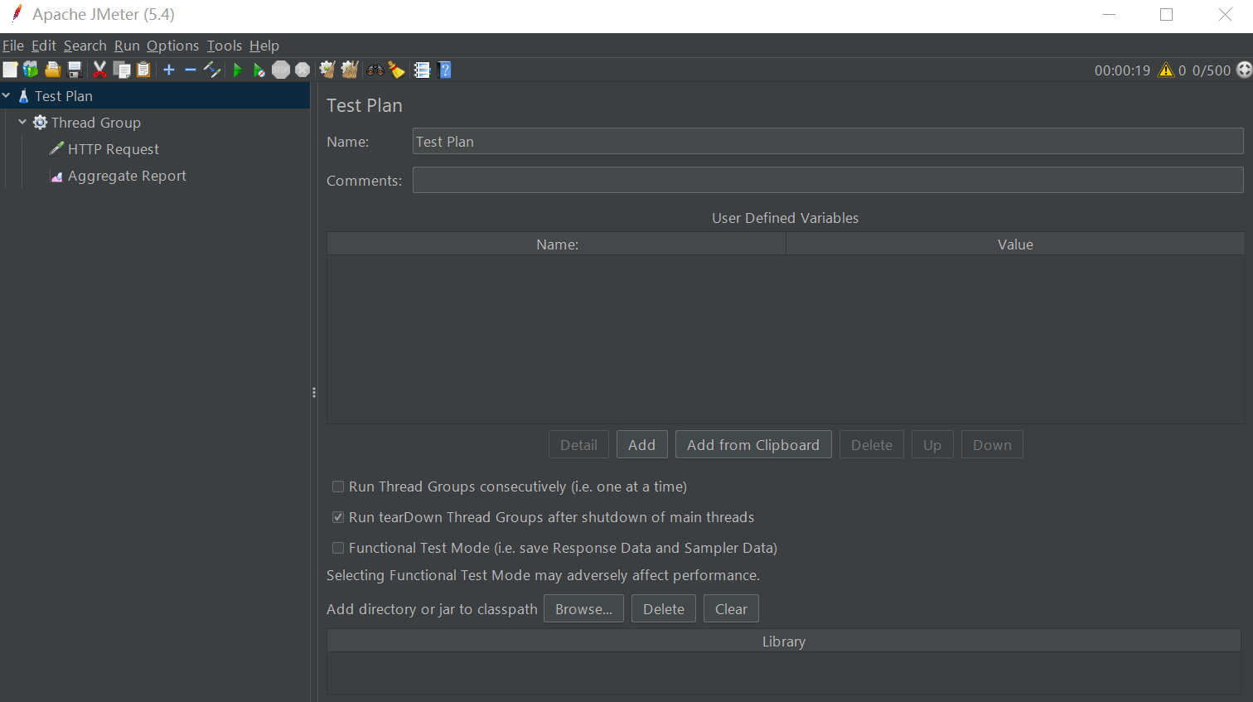Screen dimensions: 1253x702
Task: Click the Help question mark icon
Action: (x=445, y=70)
